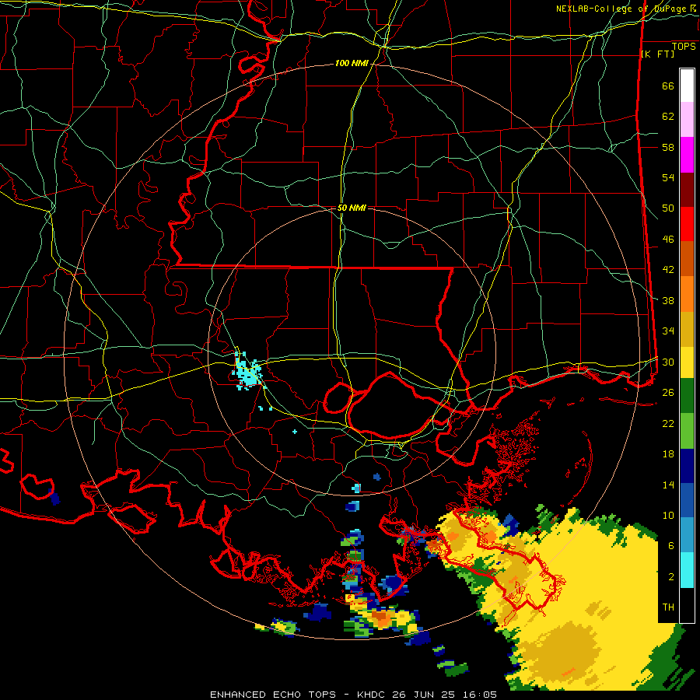
Task: Select the dark green swatch near 26
Action: (687, 396)
